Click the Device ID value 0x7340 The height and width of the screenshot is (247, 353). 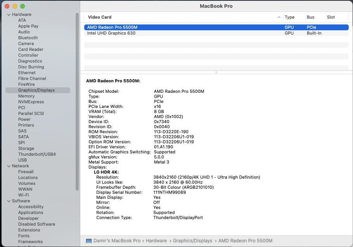coord(162,122)
